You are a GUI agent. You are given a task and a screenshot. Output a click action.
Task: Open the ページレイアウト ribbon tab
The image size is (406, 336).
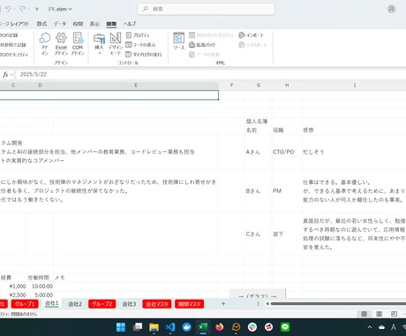point(14,24)
